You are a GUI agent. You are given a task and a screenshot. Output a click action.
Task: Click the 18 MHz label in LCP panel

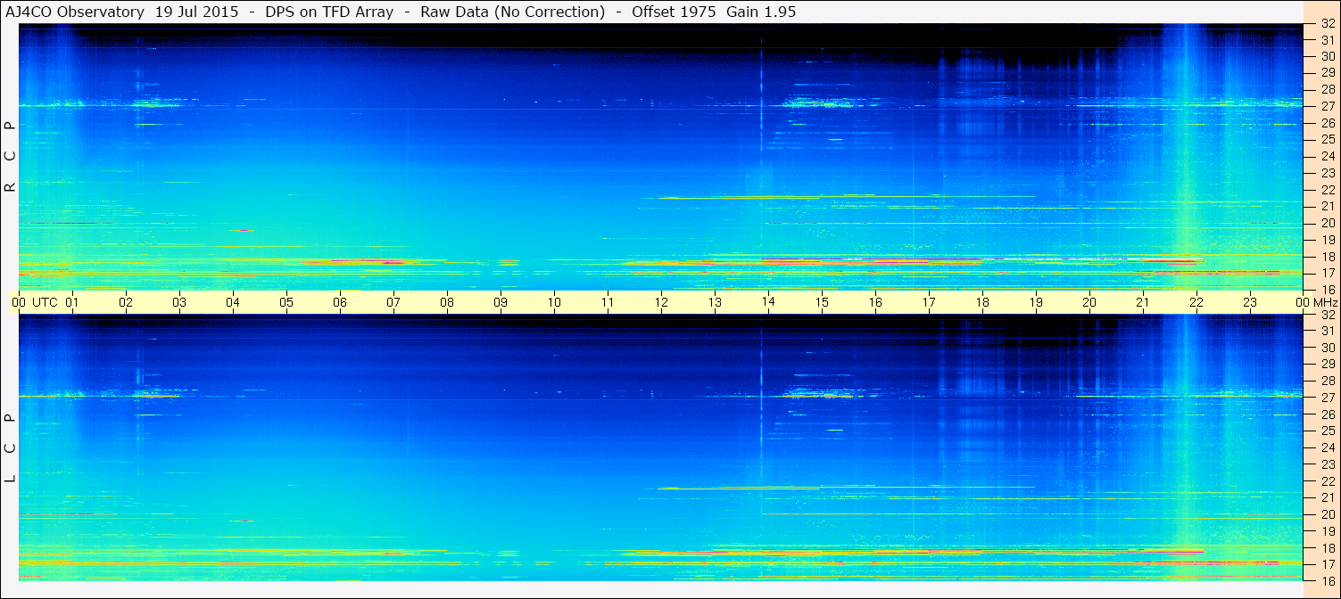click(1327, 548)
